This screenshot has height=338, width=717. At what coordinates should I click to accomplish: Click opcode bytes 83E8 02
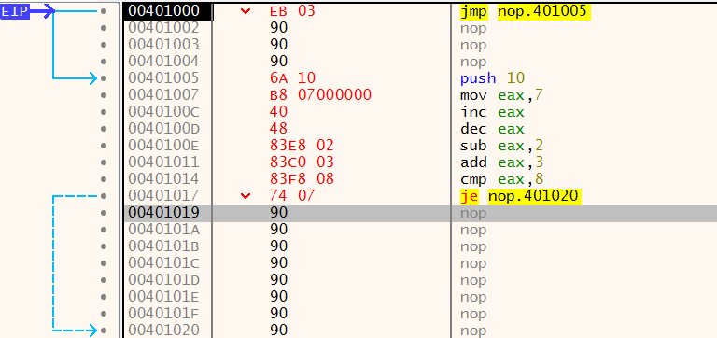pos(302,146)
